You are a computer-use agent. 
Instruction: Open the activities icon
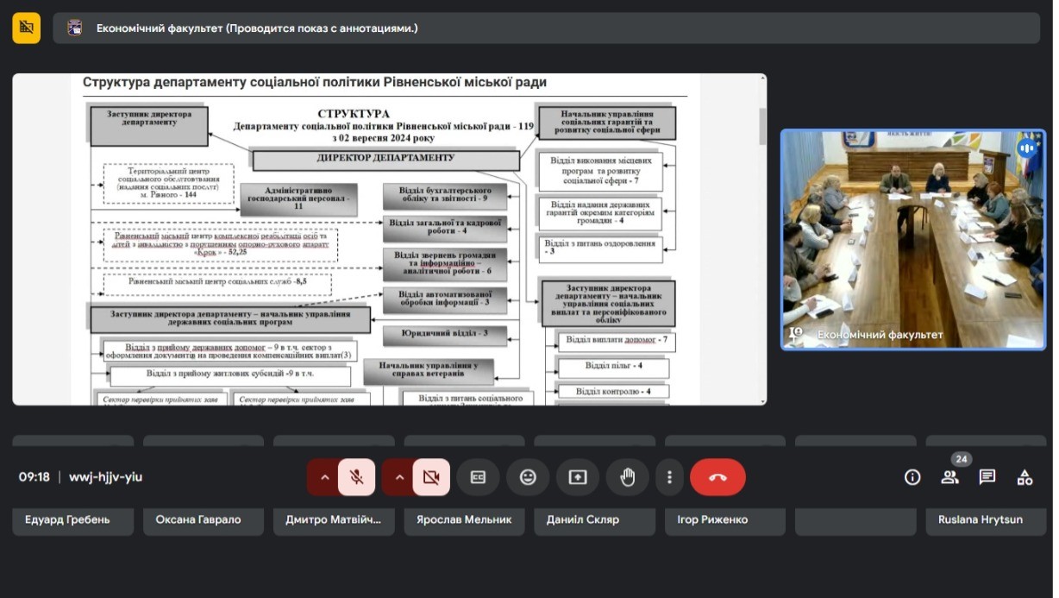1025,477
